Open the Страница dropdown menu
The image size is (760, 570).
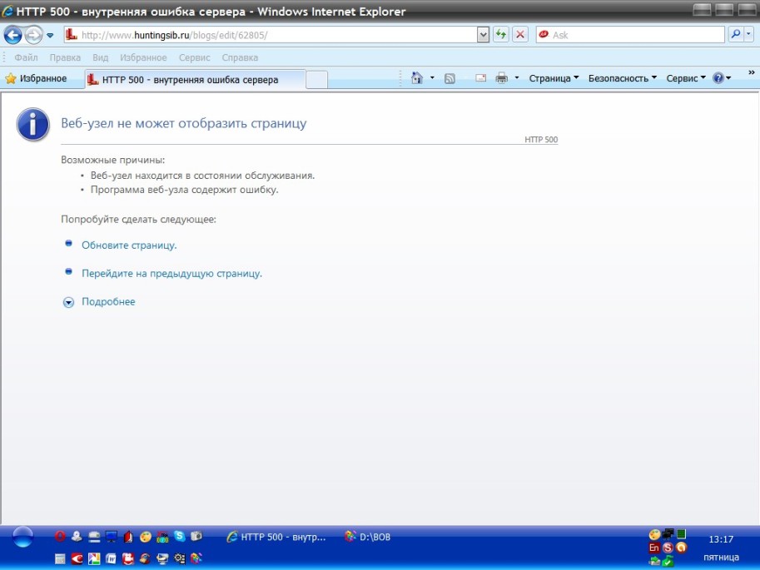click(x=554, y=78)
